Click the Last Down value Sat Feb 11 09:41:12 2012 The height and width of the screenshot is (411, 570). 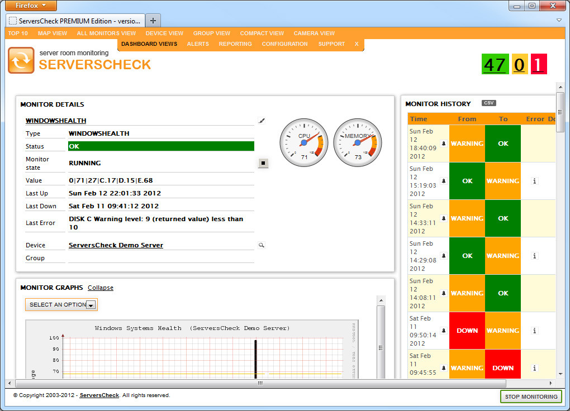[x=114, y=206]
